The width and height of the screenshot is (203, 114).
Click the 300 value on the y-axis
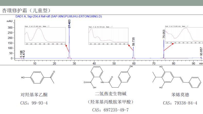pos(10,27)
